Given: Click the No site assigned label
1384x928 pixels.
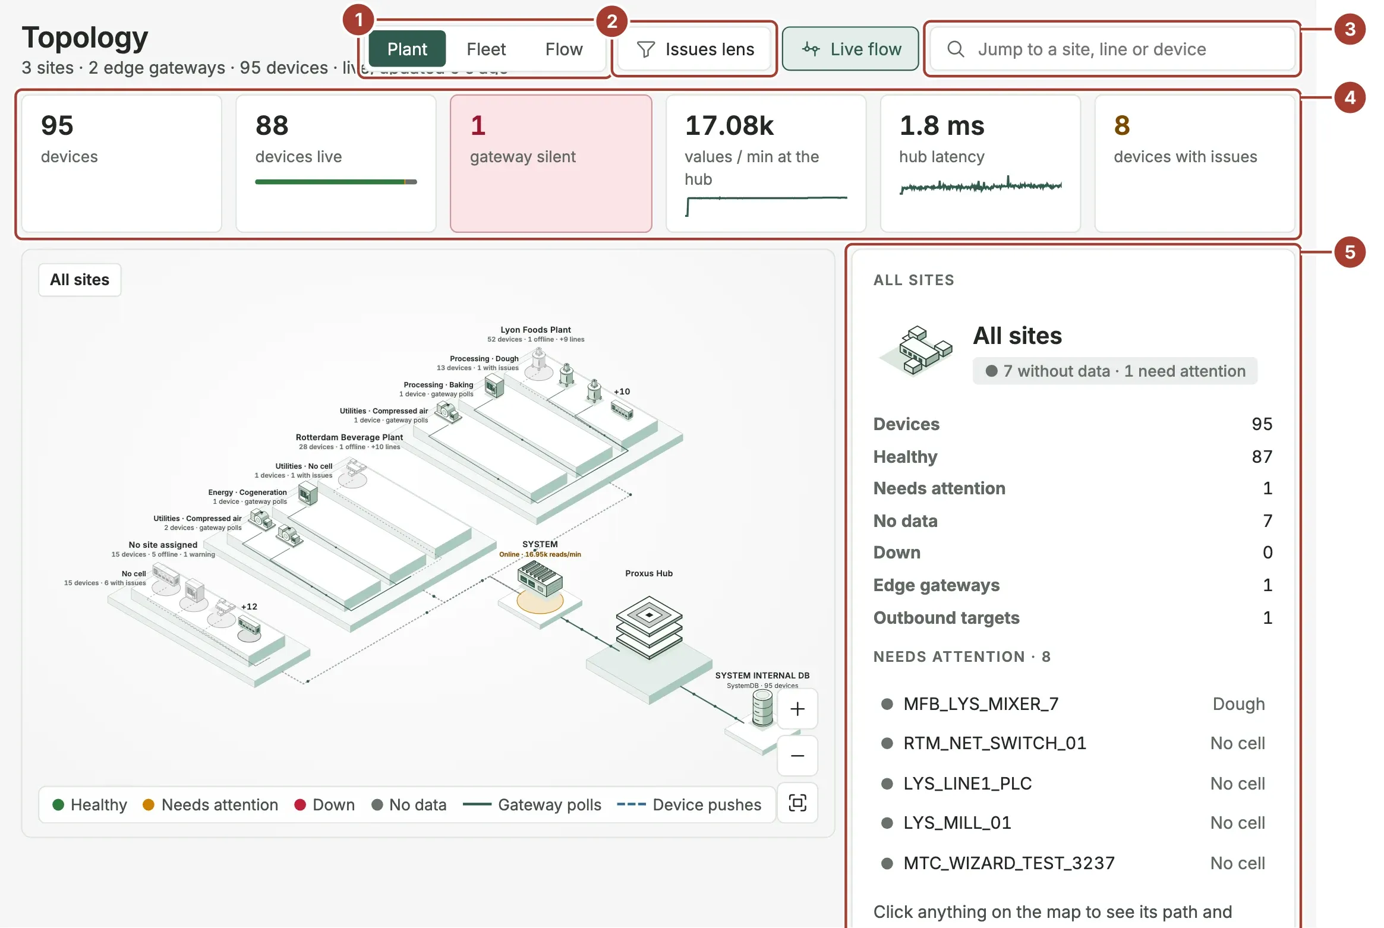Looking at the screenshot, I should click(x=163, y=545).
